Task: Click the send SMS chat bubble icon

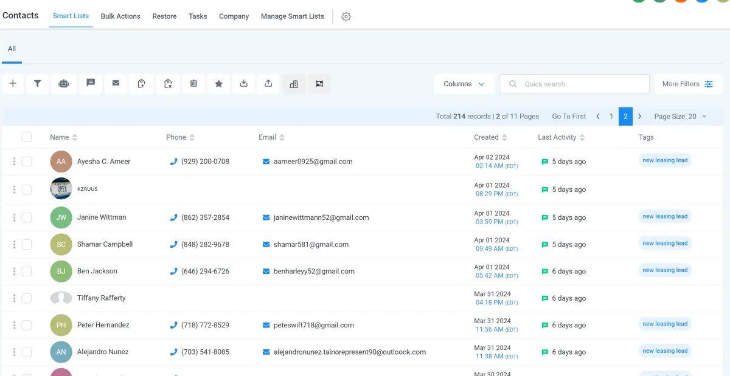Action: [x=91, y=84]
